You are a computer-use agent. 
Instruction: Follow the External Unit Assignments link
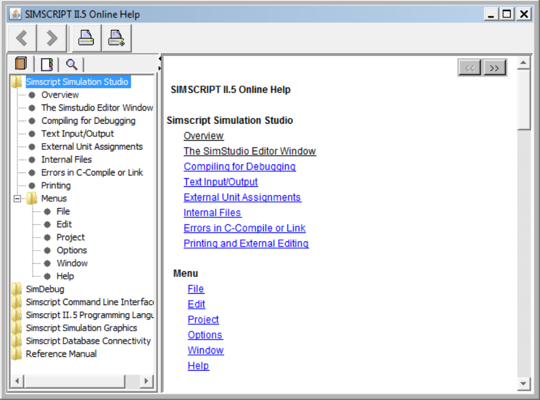[x=242, y=197]
